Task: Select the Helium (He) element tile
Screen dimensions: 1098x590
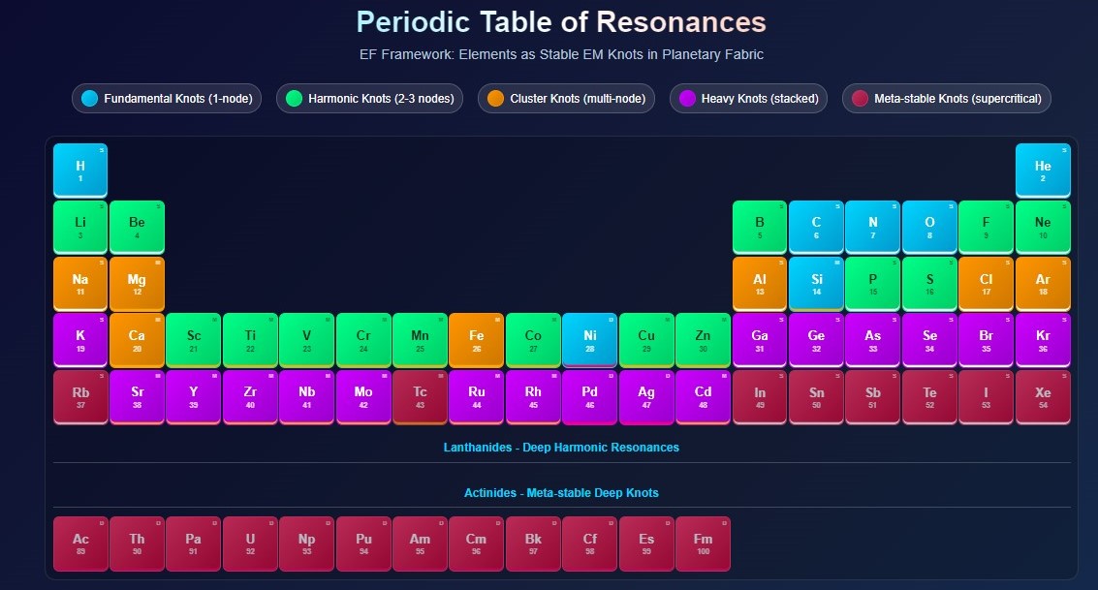Action: 1042,170
